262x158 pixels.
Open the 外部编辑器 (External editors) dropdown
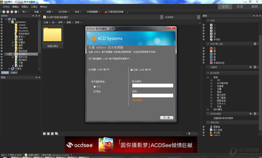(93, 12)
